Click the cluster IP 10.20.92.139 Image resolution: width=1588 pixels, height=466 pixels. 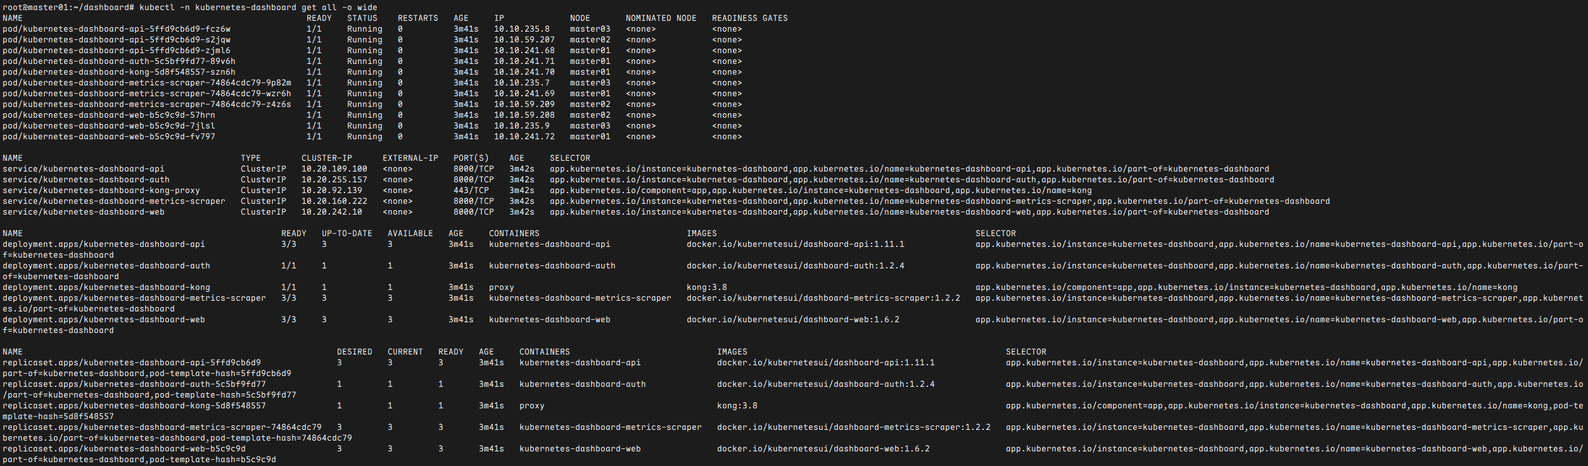(x=332, y=191)
